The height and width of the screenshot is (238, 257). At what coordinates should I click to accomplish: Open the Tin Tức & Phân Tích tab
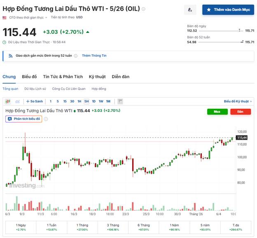63,77
